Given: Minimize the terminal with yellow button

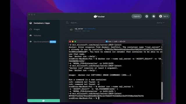Looking at the screenshot, I should point(73,42).
